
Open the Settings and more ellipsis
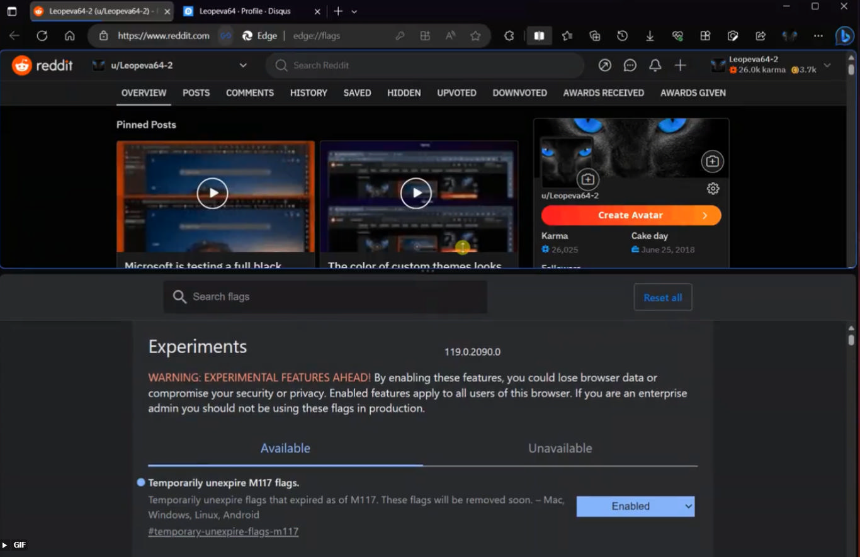(818, 36)
